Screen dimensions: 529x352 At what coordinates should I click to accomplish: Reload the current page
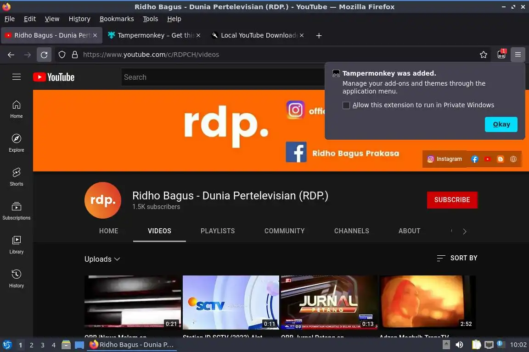(x=44, y=55)
